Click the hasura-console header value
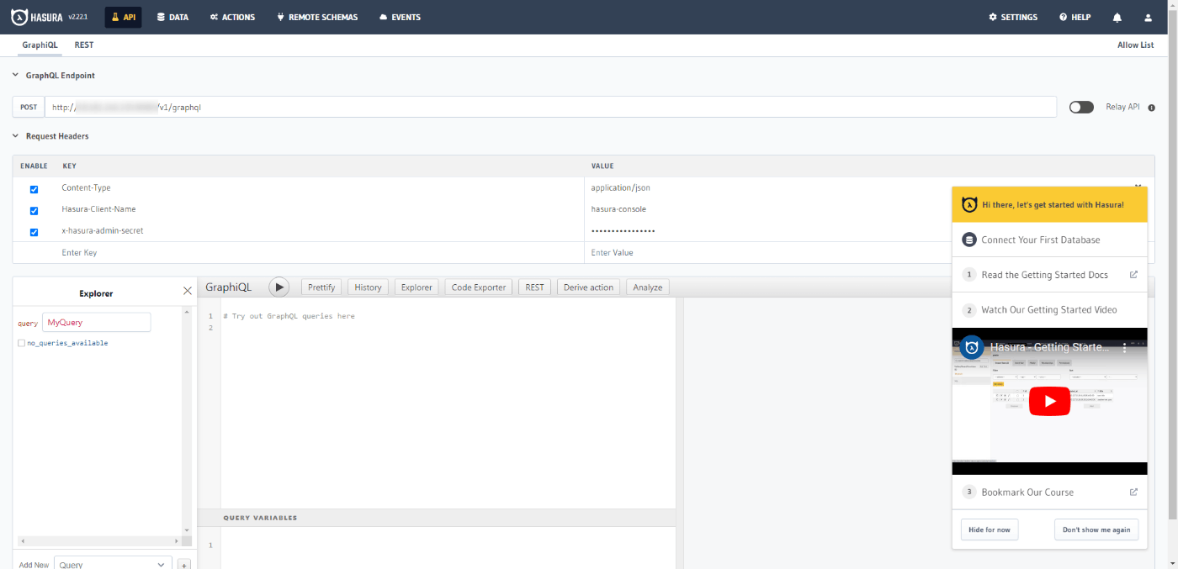Viewport: 1178px width, 569px height. pos(618,209)
